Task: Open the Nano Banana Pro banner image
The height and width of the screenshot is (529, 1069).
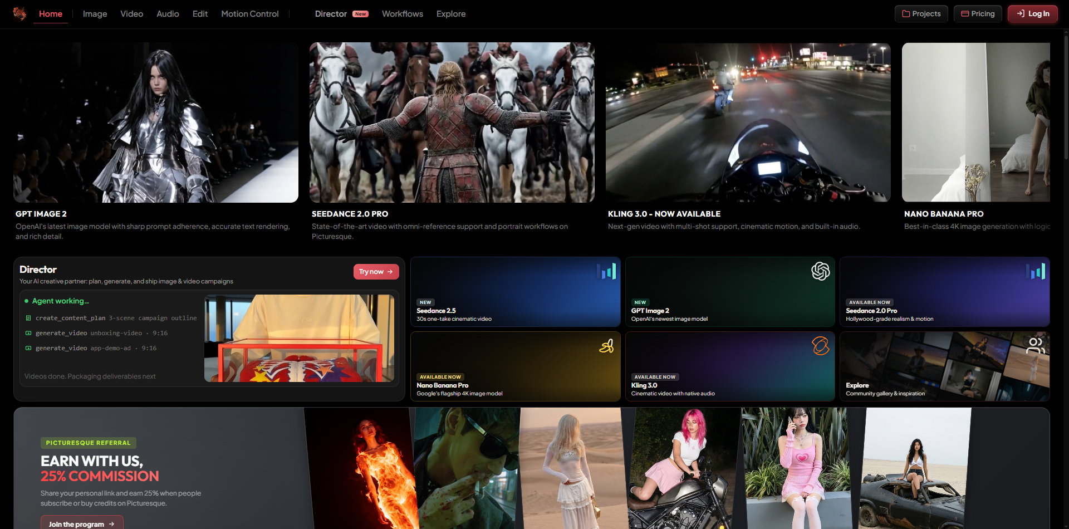Action: tap(976, 123)
